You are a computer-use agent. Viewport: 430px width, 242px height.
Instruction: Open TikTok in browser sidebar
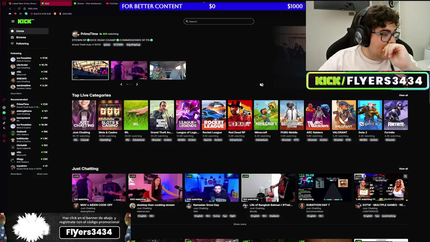tap(4, 123)
